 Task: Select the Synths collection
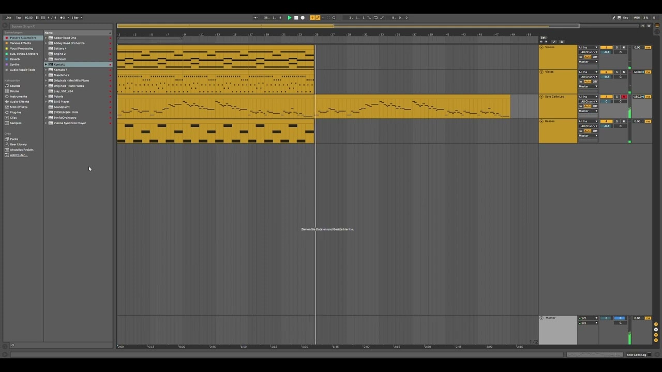pyautogui.click(x=14, y=65)
